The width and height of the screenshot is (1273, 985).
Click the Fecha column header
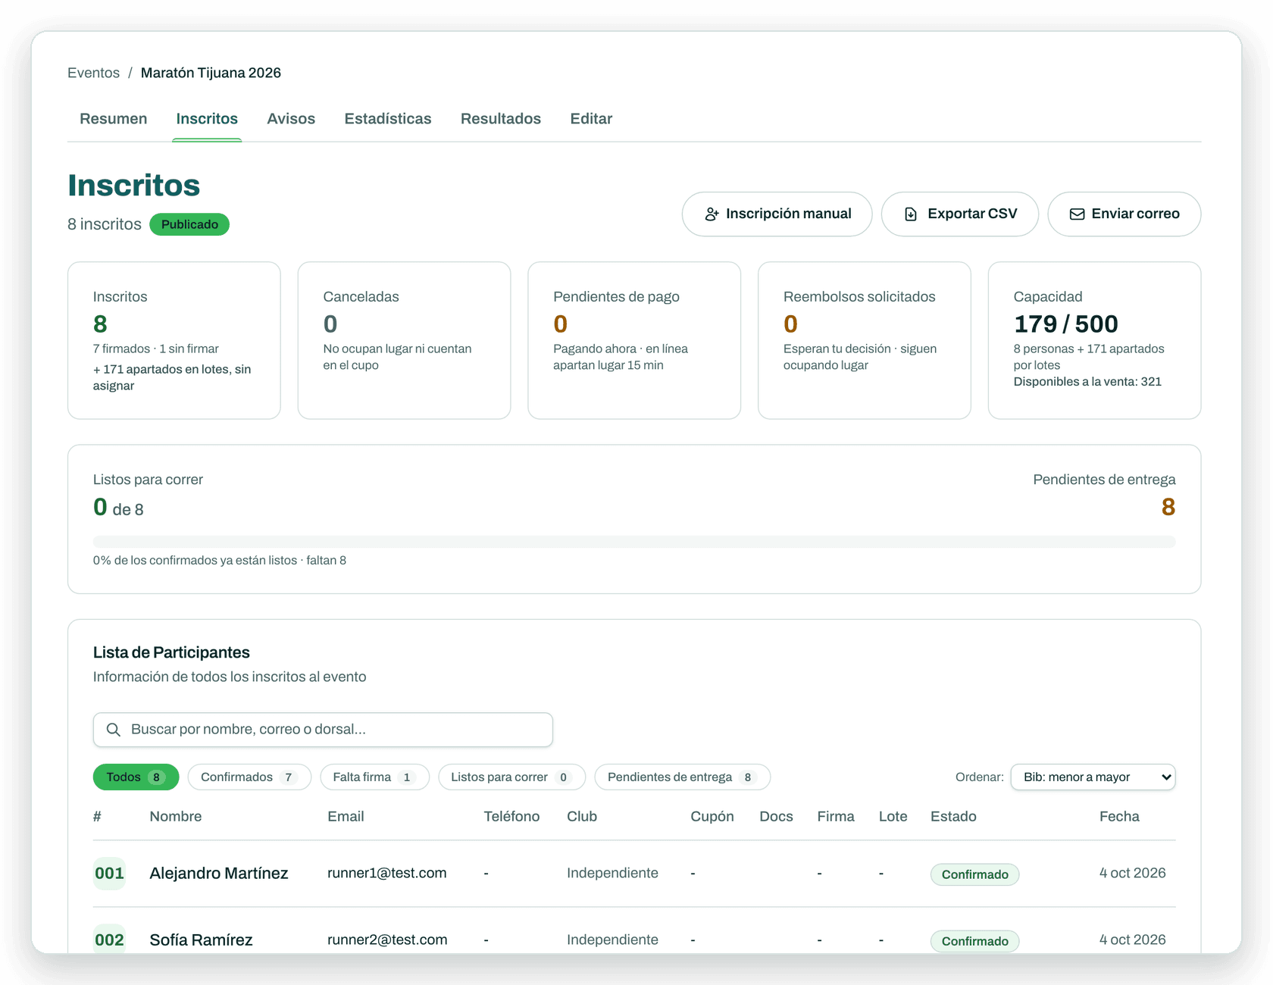(1119, 817)
